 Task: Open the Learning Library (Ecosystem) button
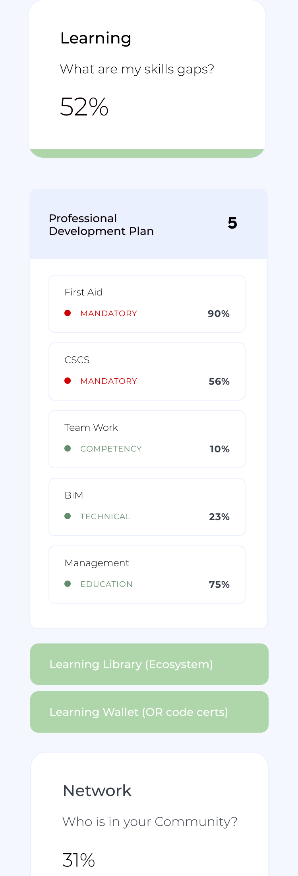[x=149, y=664]
